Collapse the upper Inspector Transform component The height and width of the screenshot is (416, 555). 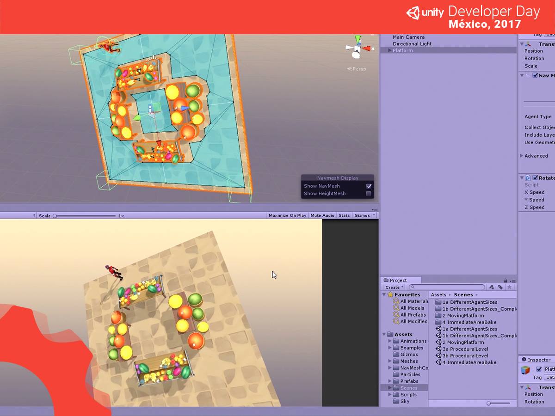pos(522,44)
